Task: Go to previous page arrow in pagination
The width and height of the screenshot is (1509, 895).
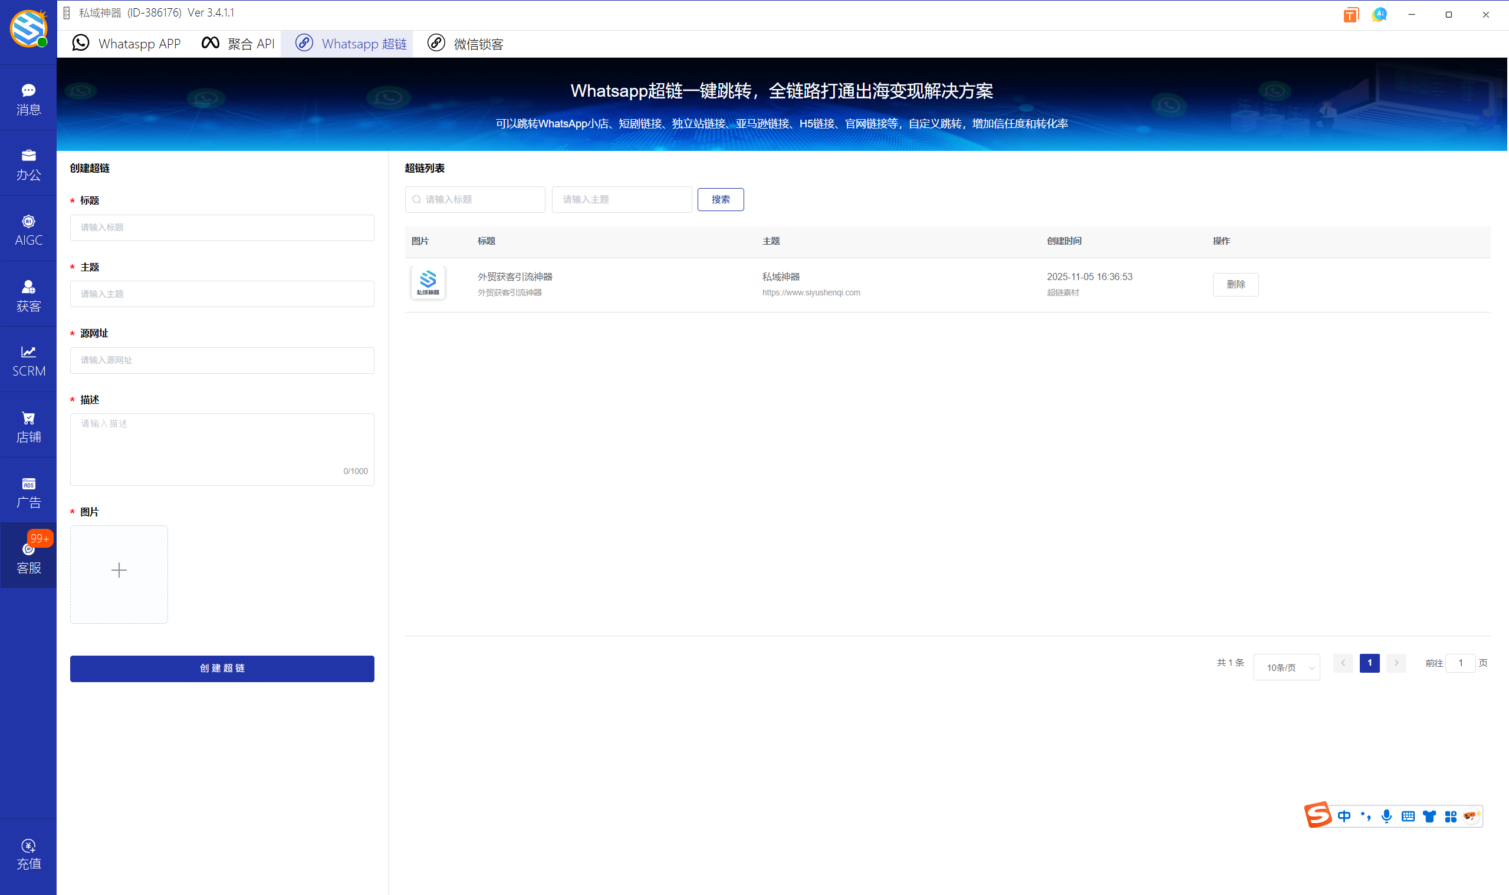Action: pyautogui.click(x=1343, y=663)
